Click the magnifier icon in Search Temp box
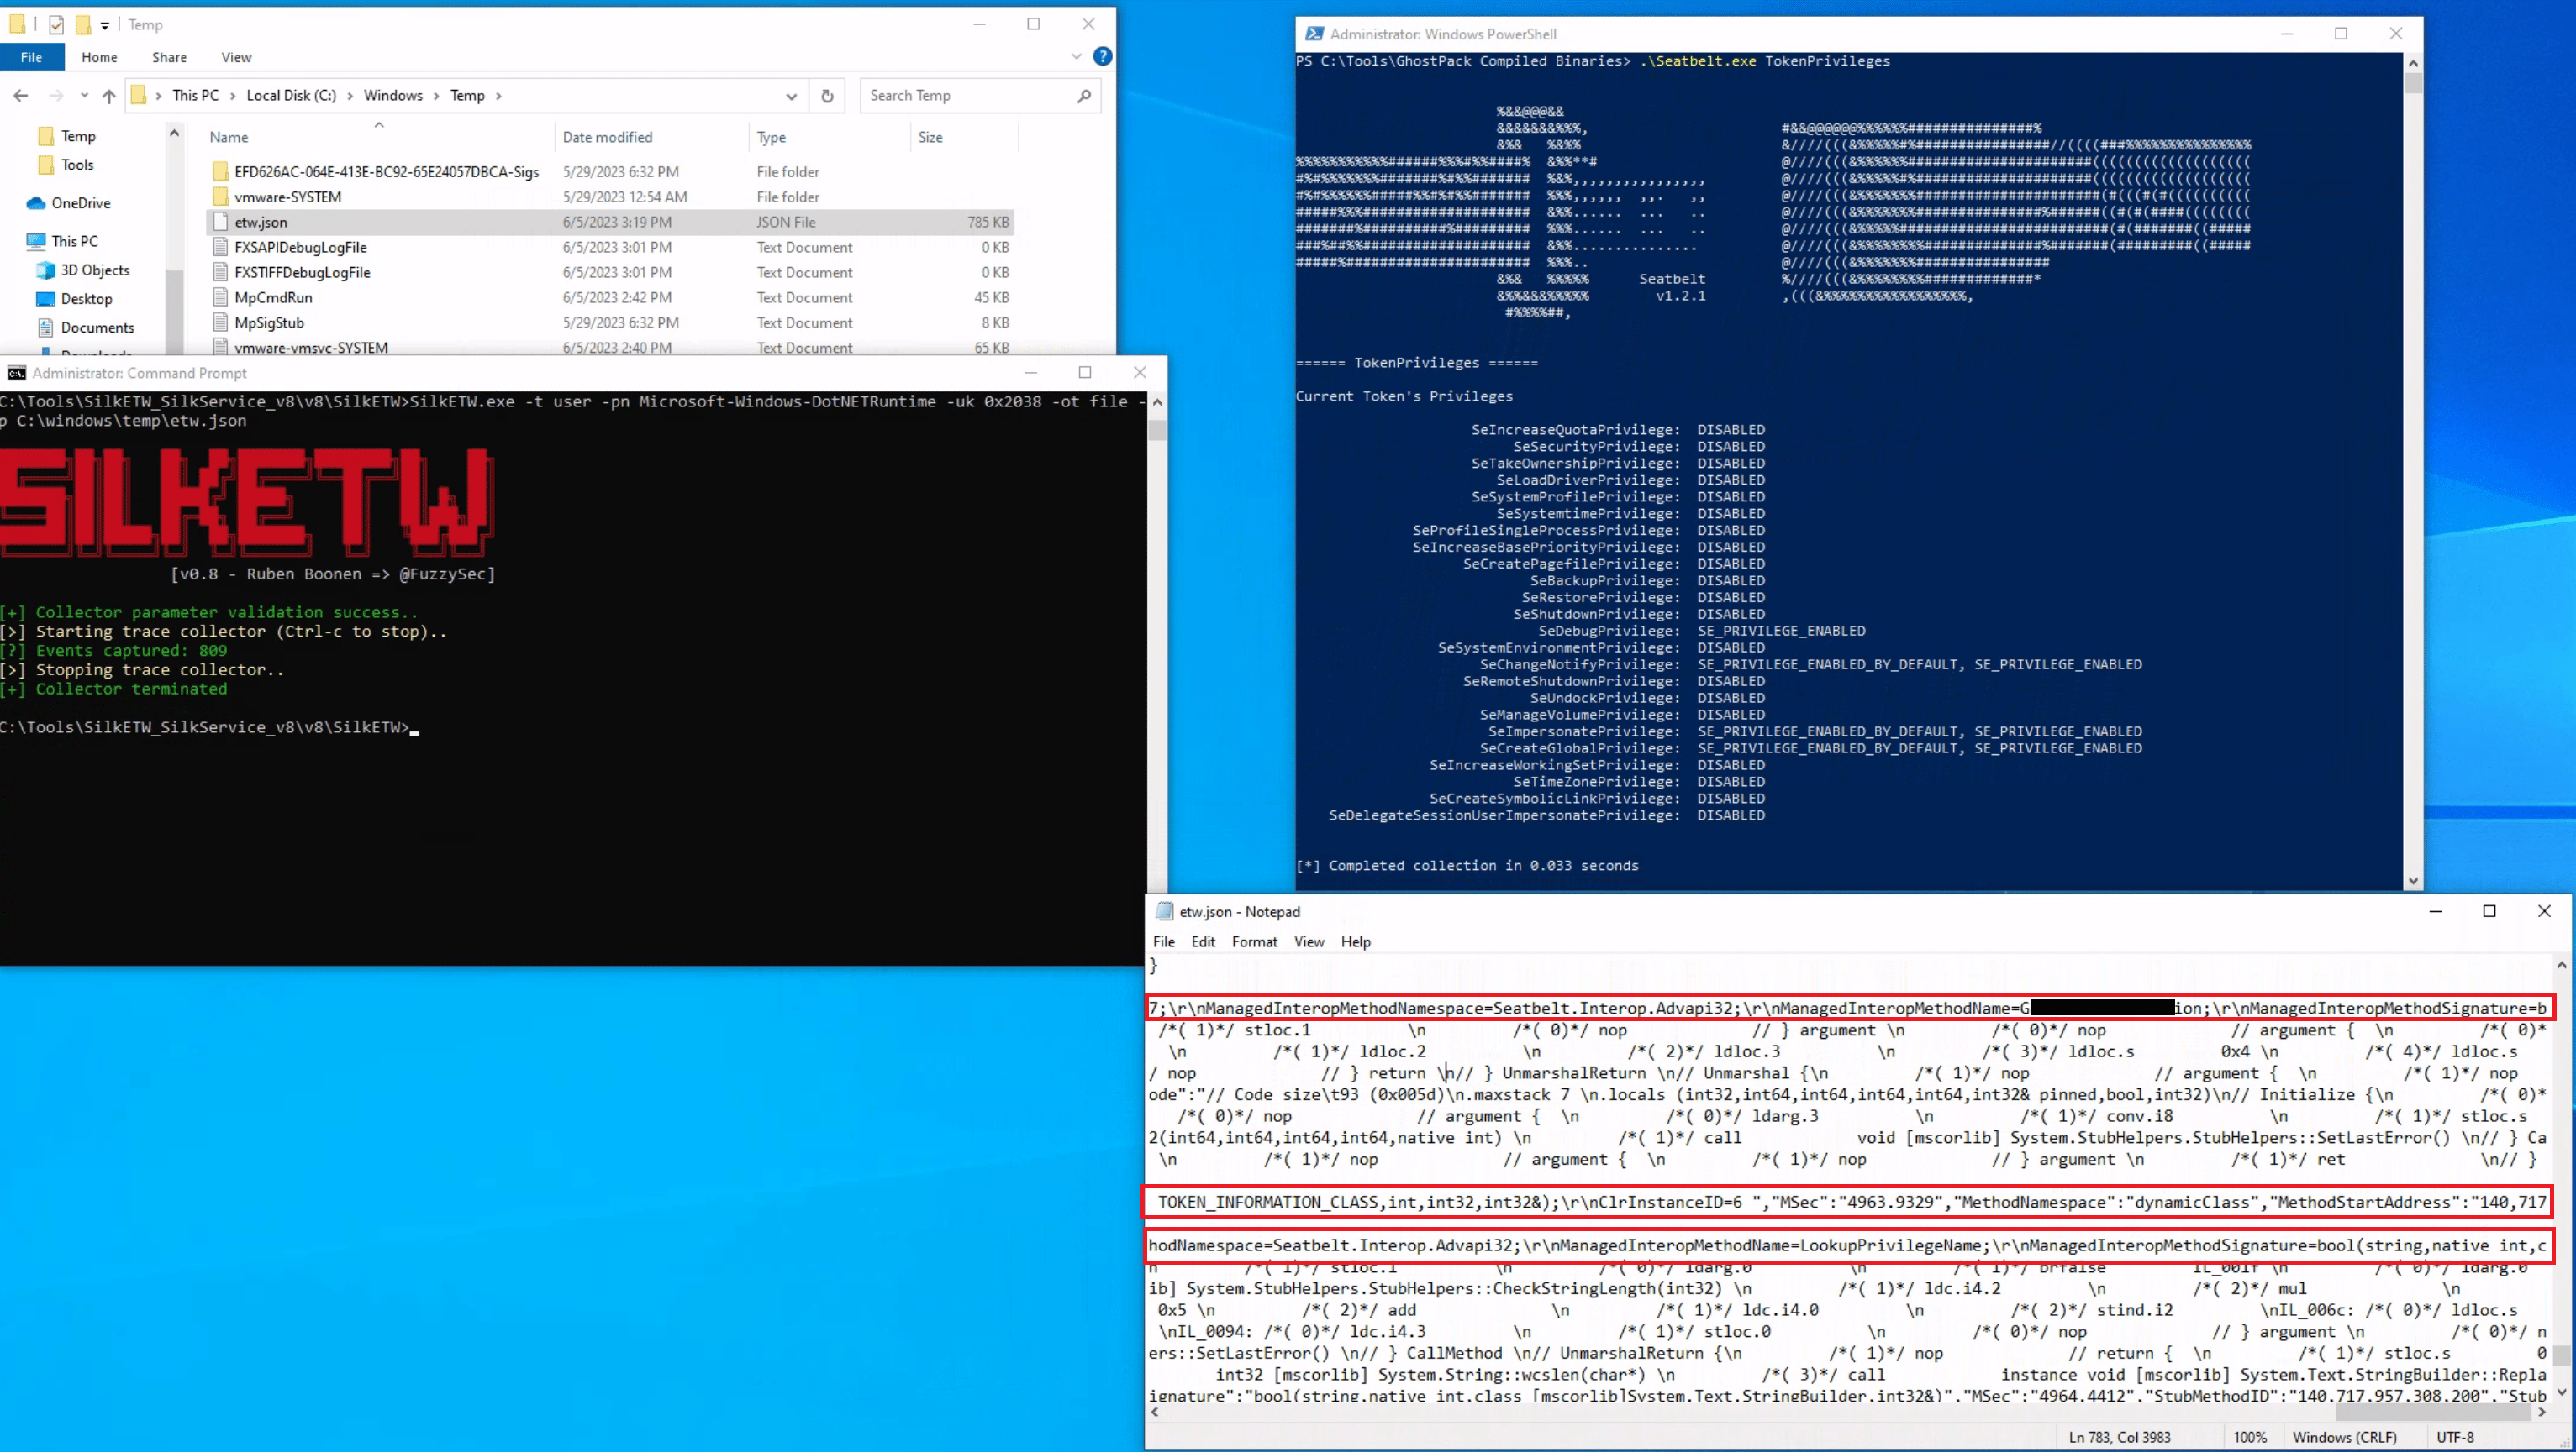The width and height of the screenshot is (2576, 1452). point(1084,96)
